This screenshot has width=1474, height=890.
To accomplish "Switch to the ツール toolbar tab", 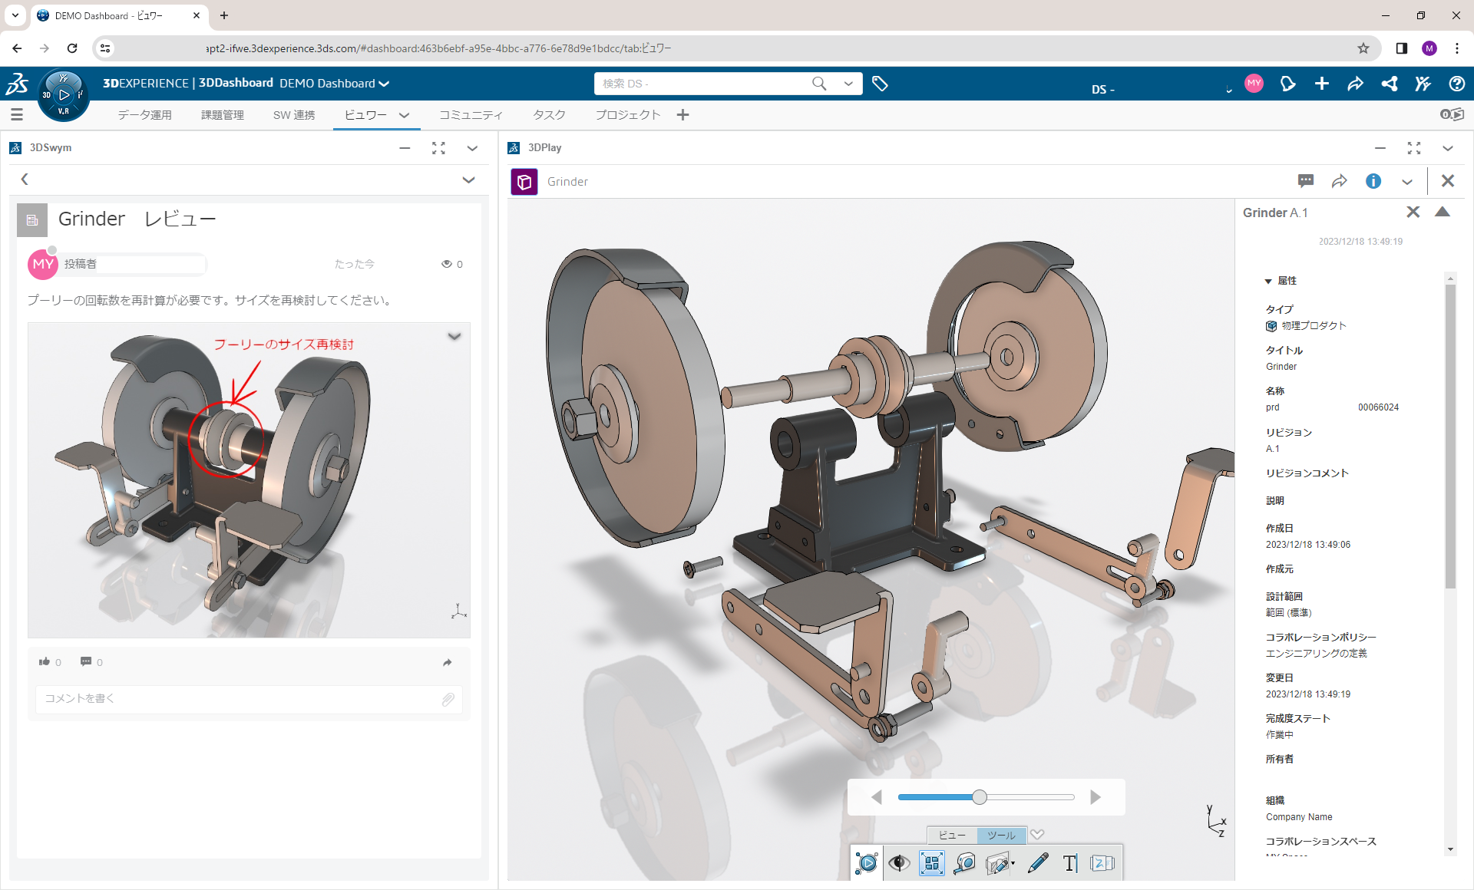I will click(1001, 835).
